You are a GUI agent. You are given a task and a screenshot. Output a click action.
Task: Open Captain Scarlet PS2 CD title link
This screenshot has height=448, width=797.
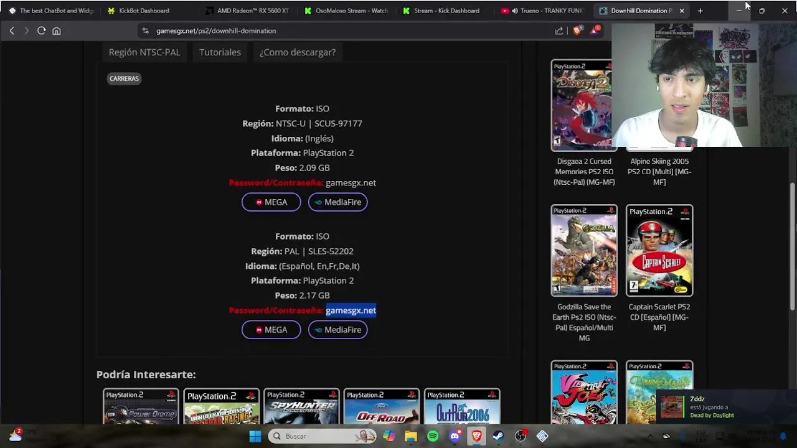tap(659, 317)
